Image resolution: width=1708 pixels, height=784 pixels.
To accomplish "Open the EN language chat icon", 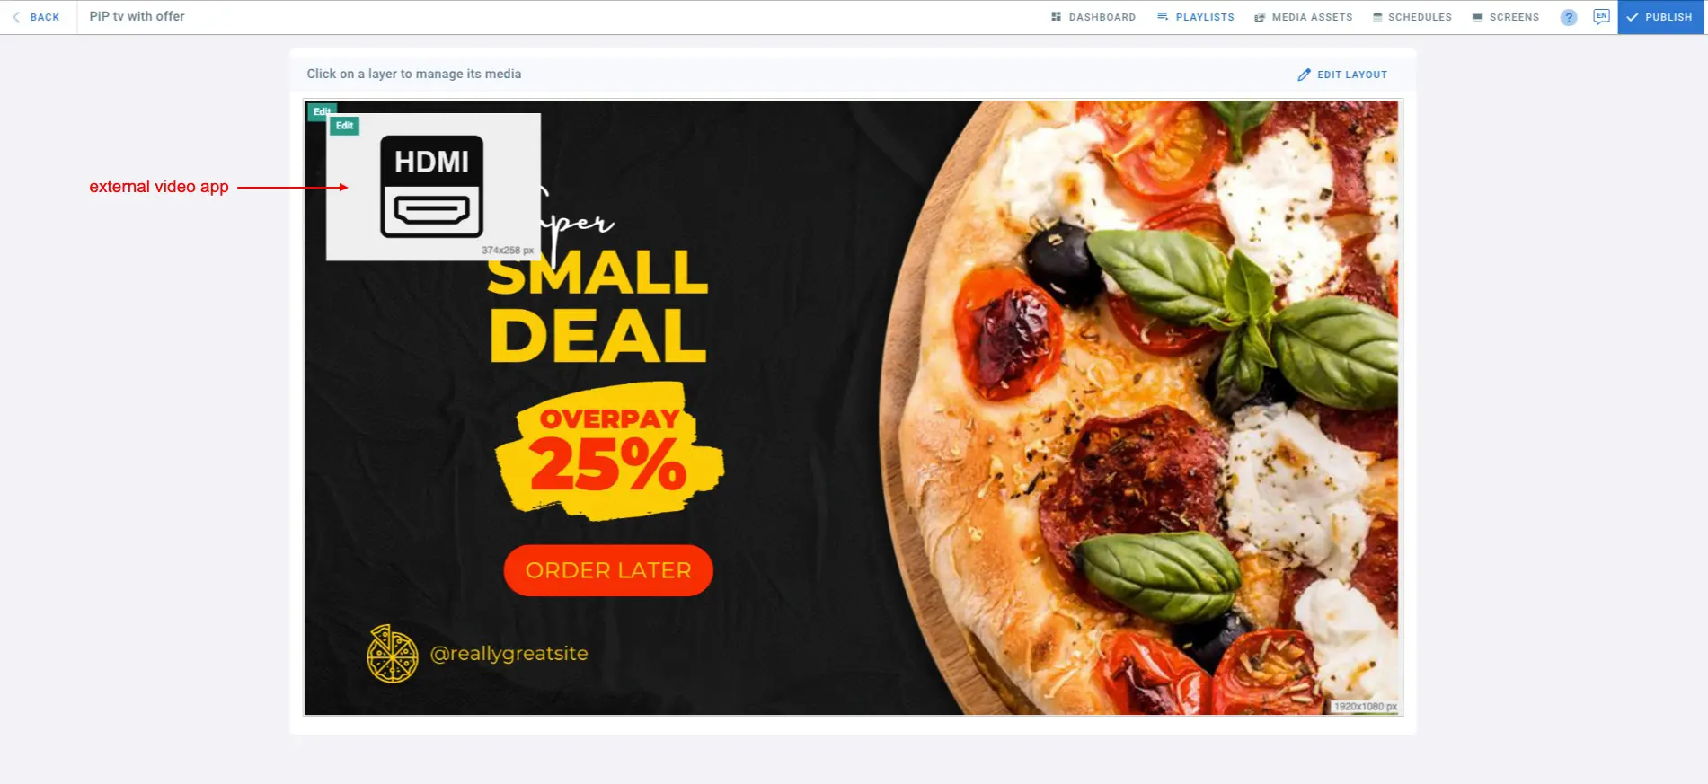I will [x=1601, y=17].
